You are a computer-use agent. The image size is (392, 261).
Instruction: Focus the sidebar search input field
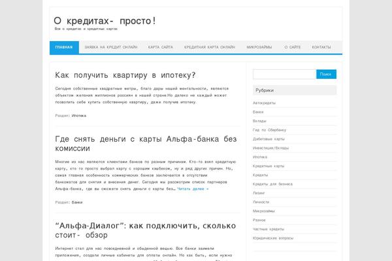(x=284, y=74)
